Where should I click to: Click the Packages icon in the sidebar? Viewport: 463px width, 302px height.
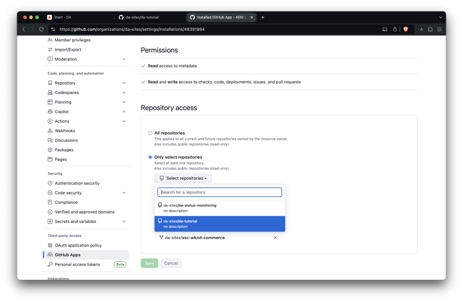click(x=50, y=150)
